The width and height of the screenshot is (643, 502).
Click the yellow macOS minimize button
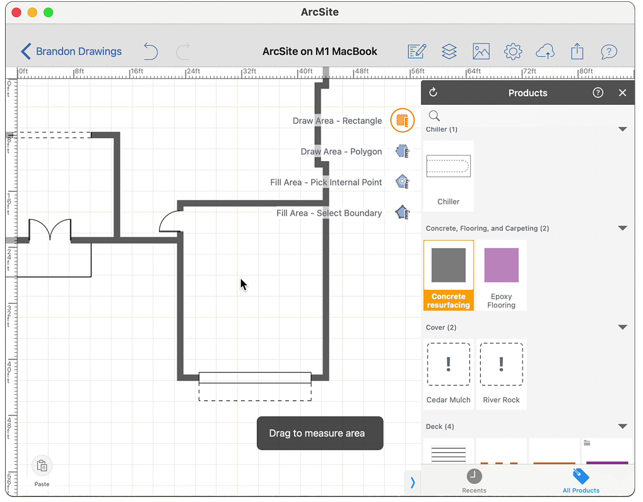point(32,13)
